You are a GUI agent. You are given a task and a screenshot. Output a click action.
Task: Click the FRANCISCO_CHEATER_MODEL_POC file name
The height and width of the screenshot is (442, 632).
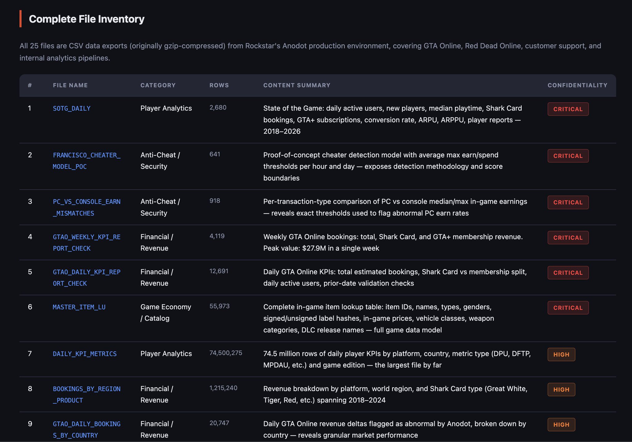[86, 155]
